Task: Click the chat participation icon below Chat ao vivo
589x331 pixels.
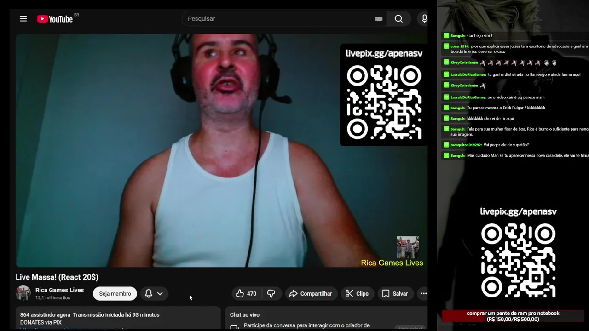Action: pos(234,327)
